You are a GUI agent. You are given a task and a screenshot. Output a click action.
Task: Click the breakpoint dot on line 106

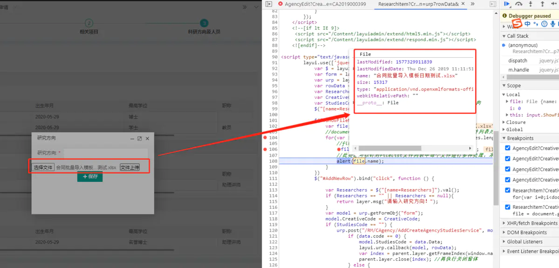point(265,150)
